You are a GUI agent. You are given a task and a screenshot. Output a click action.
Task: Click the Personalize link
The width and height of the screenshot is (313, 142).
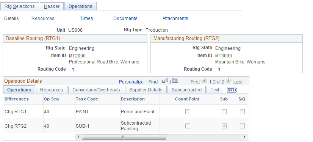click(131, 82)
